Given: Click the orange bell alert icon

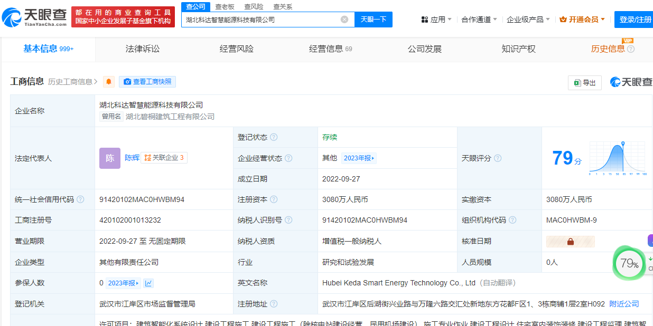Looking at the screenshot, I should coord(109,82).
